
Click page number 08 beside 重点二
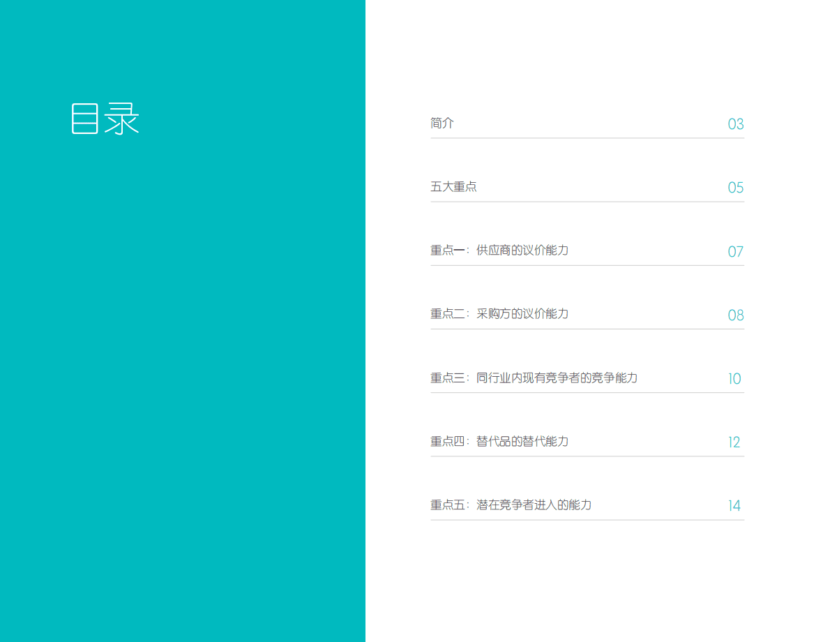click(737, 315)
